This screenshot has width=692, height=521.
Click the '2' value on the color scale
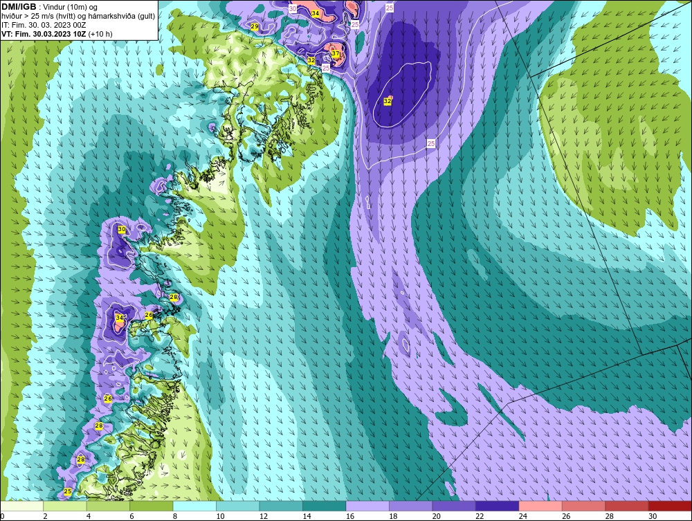(x=46, y=516)
